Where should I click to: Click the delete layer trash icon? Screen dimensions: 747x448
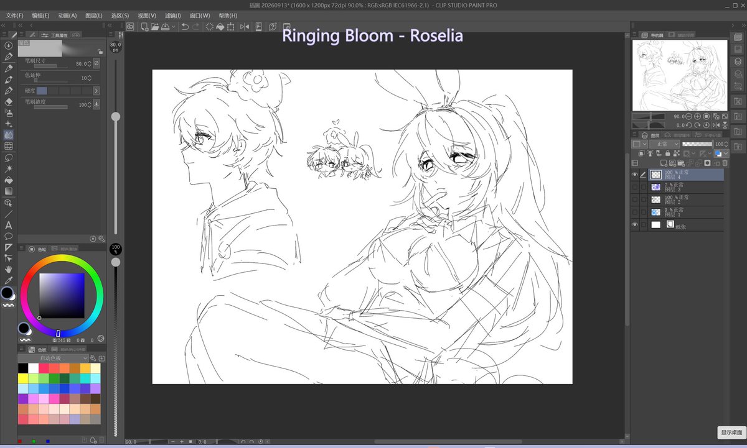(725, 162)
